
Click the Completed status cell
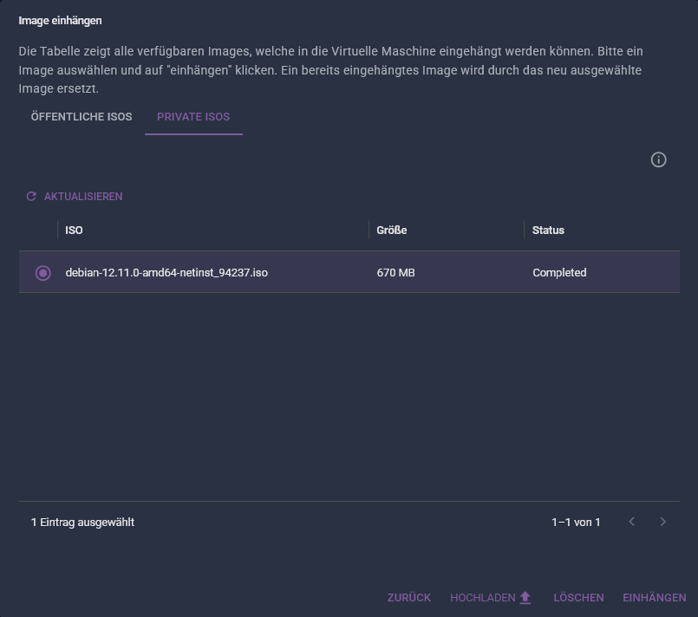click(559, 273)
